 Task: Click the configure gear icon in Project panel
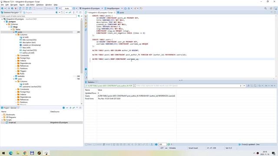click(64, 108)
